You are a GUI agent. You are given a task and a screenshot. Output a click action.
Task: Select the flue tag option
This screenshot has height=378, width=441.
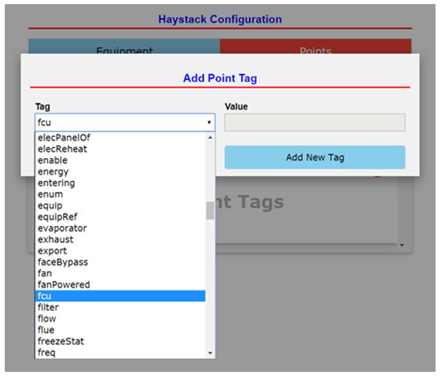121,330
